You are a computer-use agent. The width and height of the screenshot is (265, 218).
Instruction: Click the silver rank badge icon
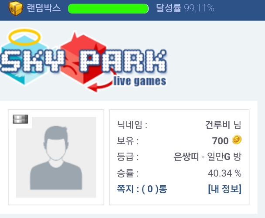pos(20,119)
